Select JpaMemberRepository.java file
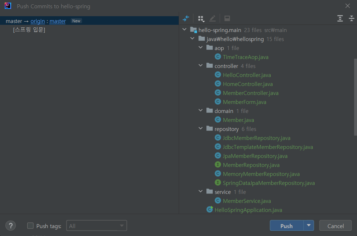The image size is (357, 236). tap(255, 156)
